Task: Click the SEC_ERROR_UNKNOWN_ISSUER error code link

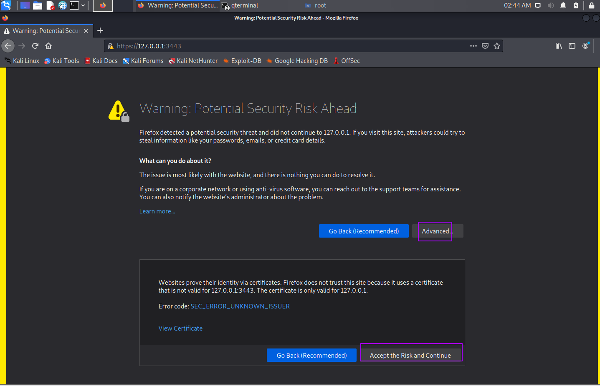Action: coord(240,306)
